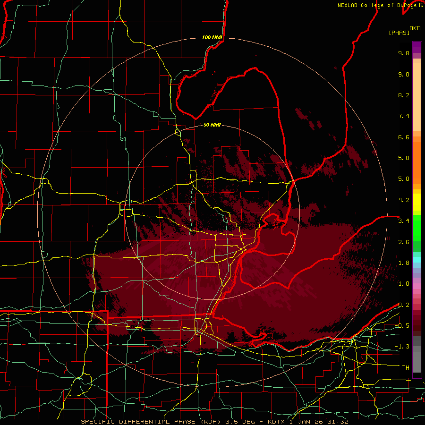Click the TH threshold label
This screenshot has width=425, height=425.
406,368
